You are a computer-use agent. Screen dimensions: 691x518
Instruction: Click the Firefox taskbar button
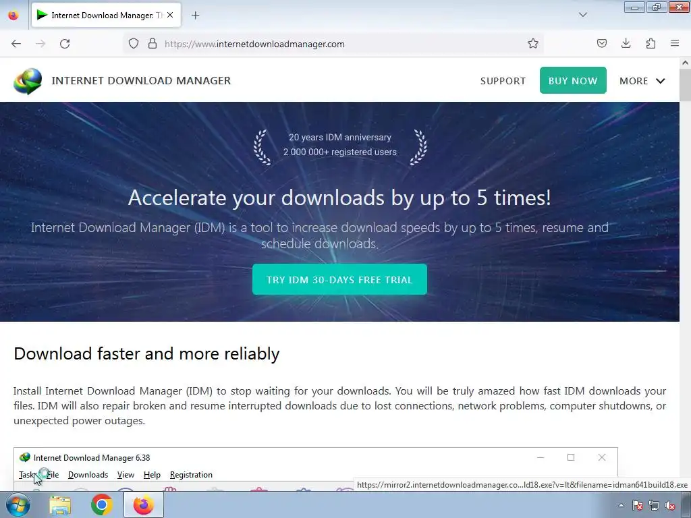[x=144, y=505]
